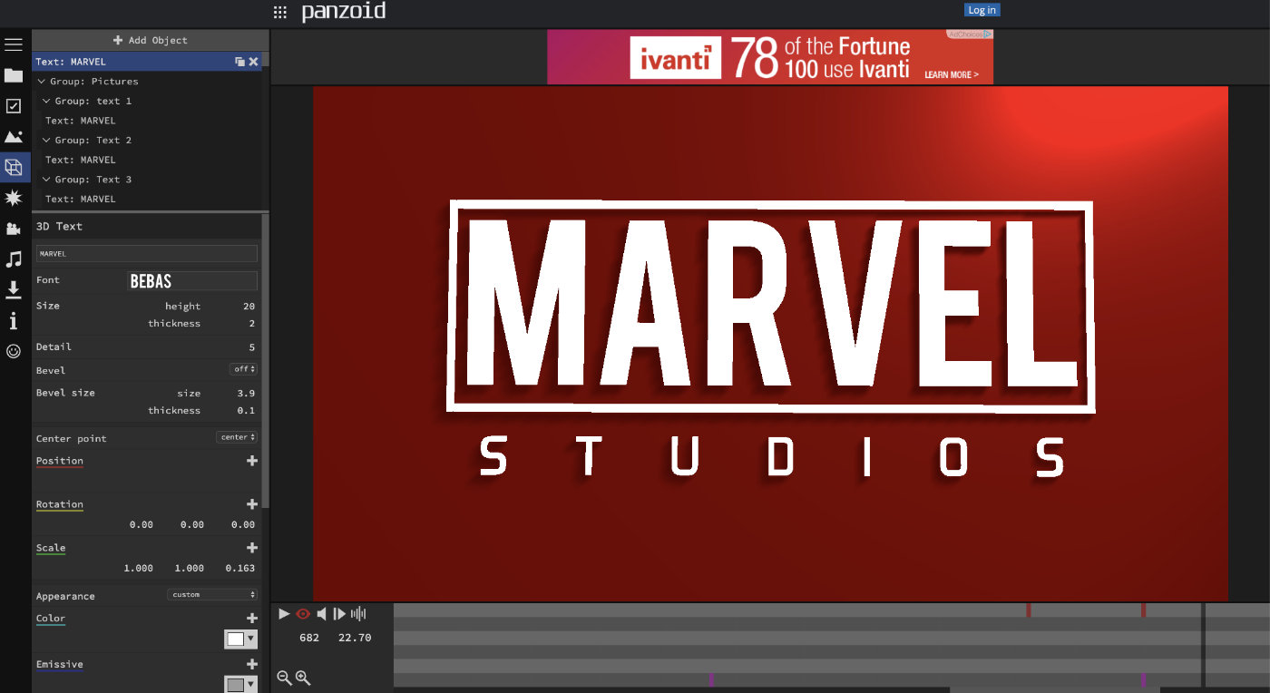The image size is (1270, 693).
Task: Select the 3D objects cube icon
Action: coord(14,168)
